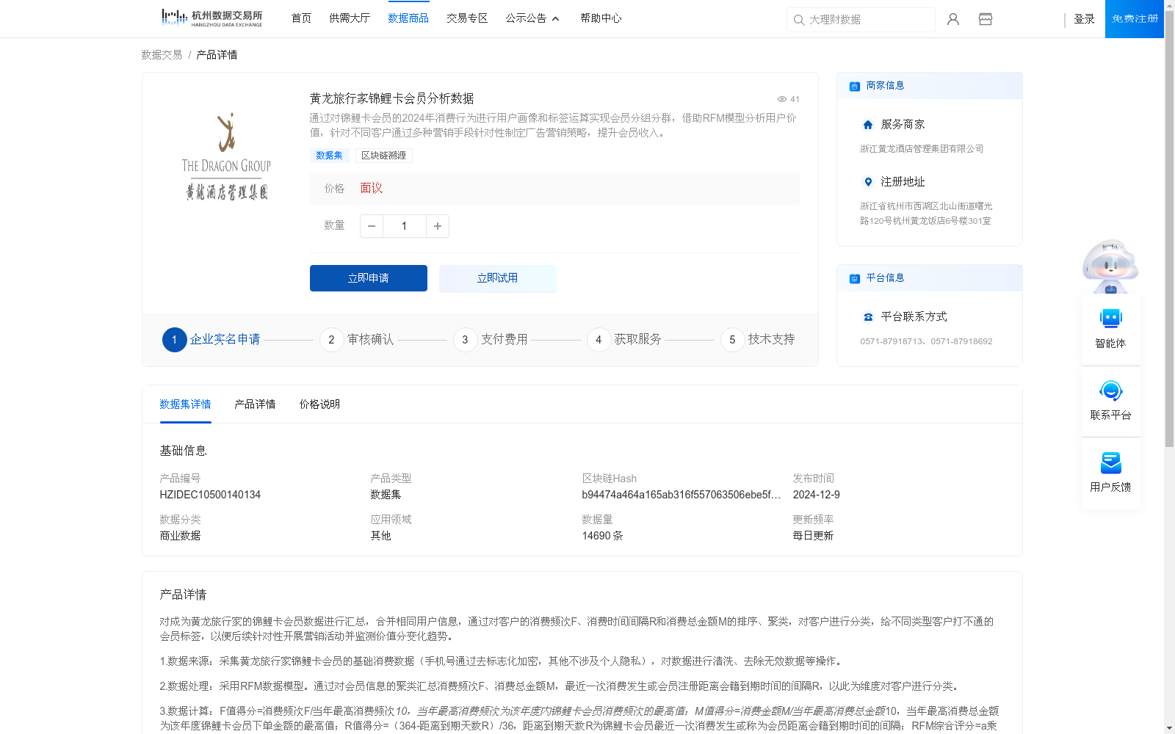The image size is (1175, 734).
Task: Click the truncated blockchain hash b94474a464a...
Action: pos(681,495)
